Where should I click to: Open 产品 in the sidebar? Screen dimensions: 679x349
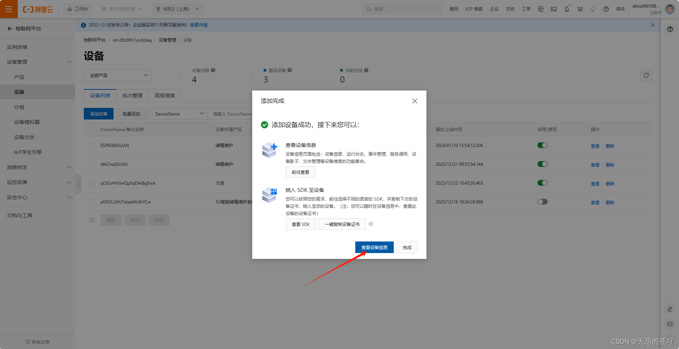click(19, 77)
